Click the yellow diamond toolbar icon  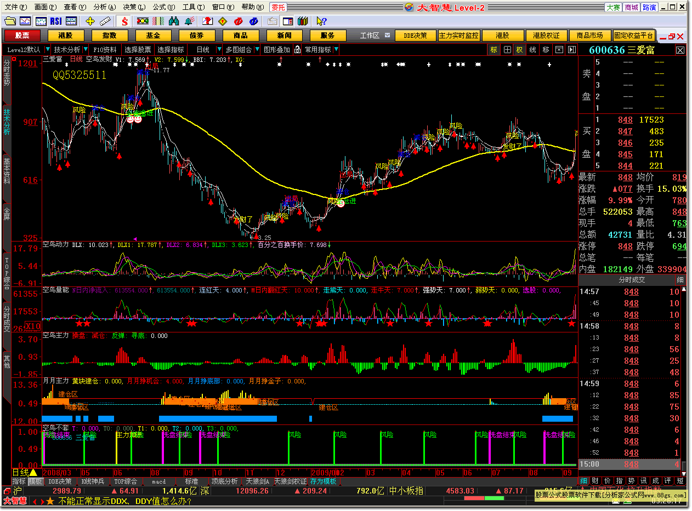click(223, 21)
